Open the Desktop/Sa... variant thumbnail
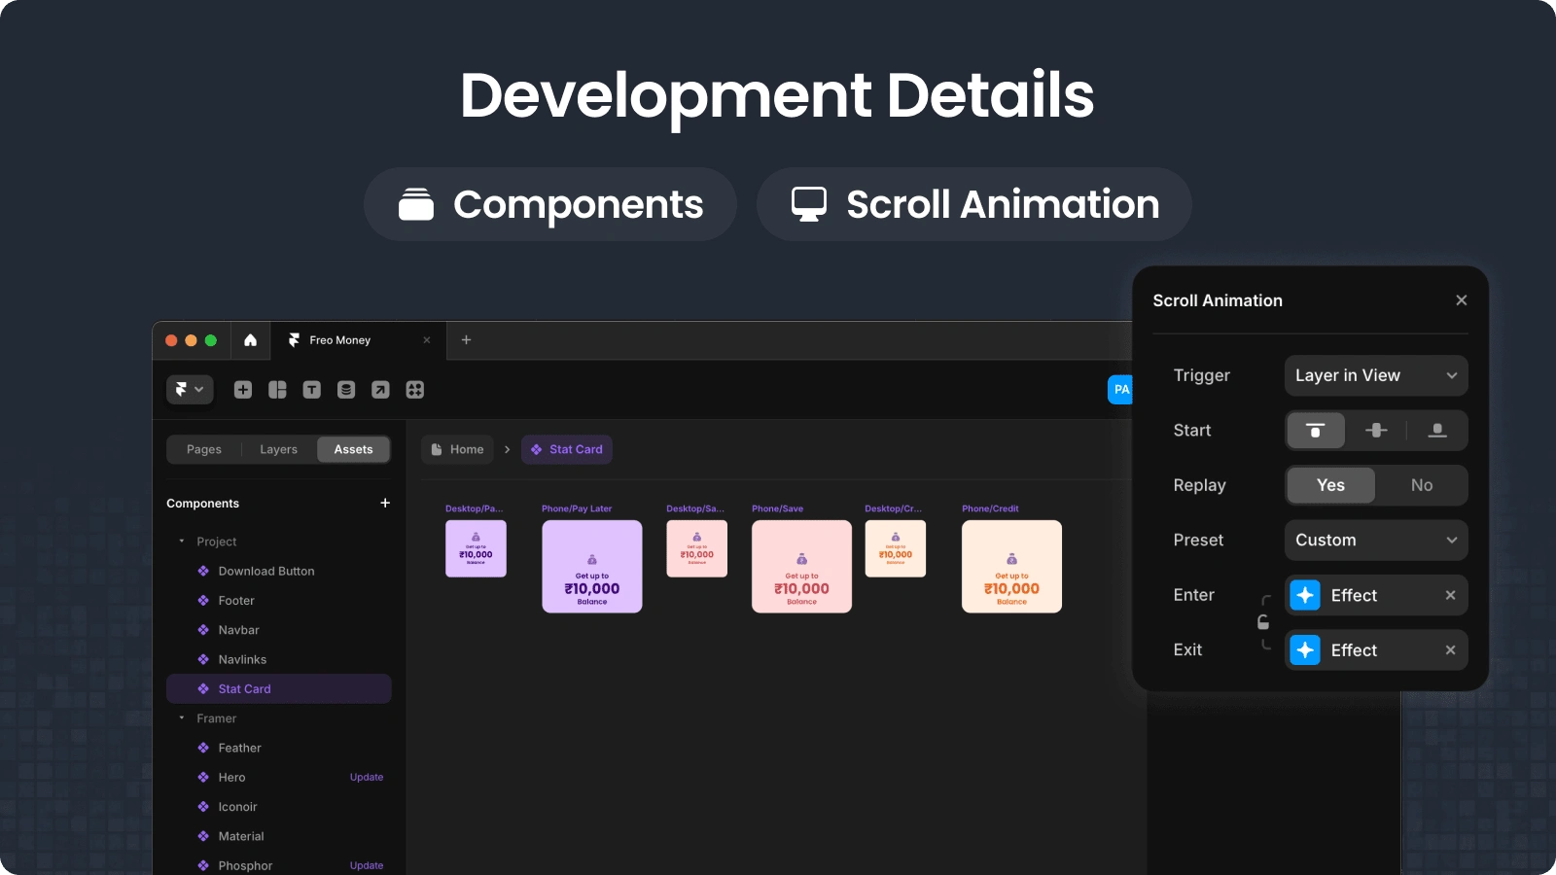 (697, 548)
